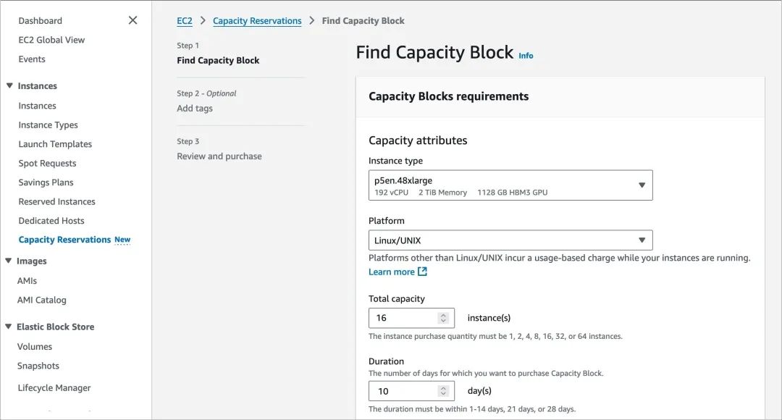Image resolution: width=782 pixels, height=420 pixels.
Task: Open EC2 Global View
Action: tap(51, 40)
